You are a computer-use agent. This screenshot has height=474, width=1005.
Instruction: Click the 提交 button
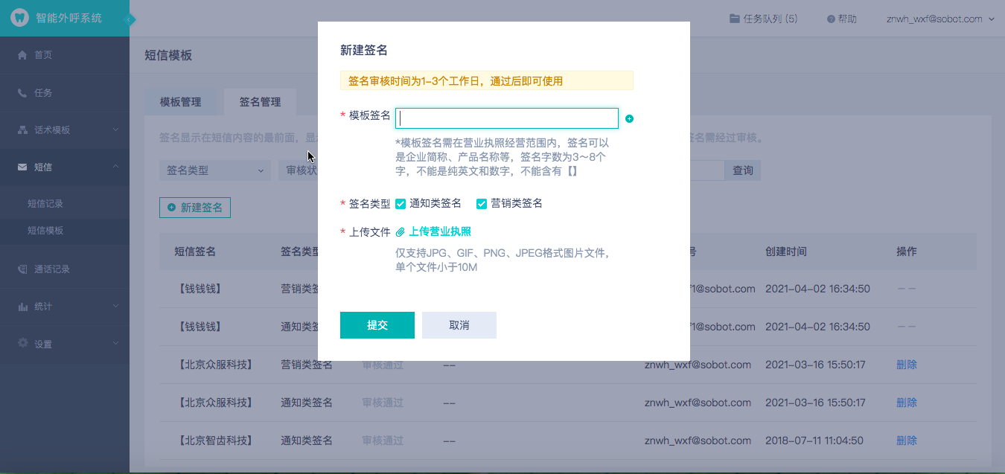pyautogui.click(x=377, y=325)
